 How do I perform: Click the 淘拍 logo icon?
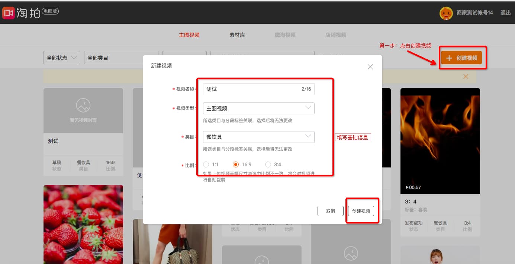pyautogui.click(x=8, y=13)
